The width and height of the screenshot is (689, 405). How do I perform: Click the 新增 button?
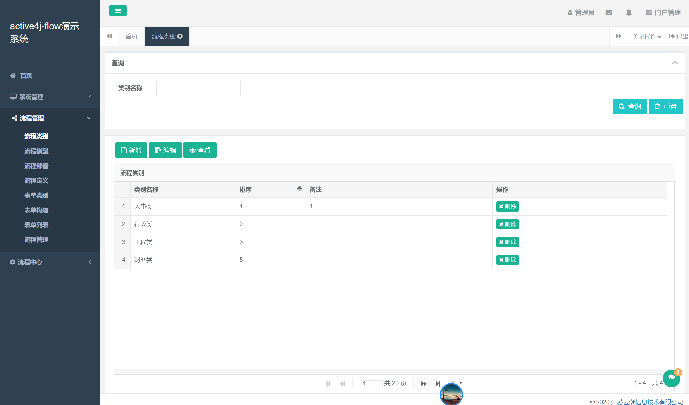pyautogui.click(x=131, y=150)
